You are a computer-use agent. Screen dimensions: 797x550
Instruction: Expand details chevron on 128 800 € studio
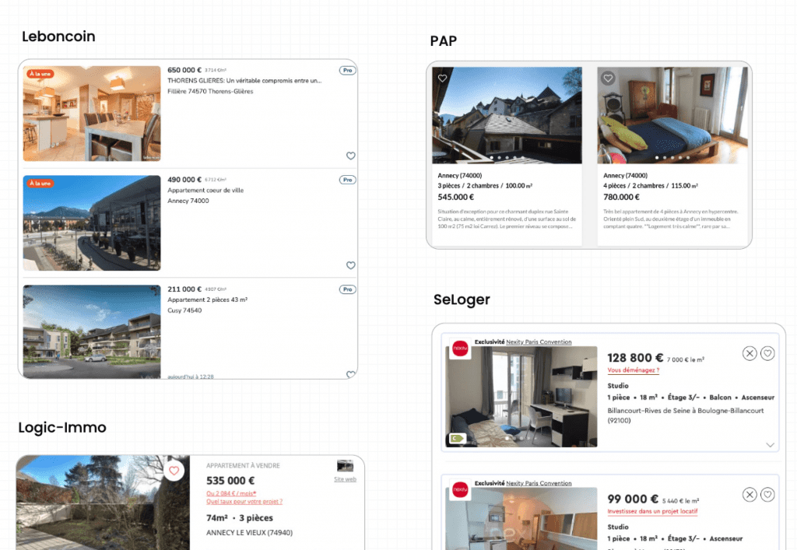tap(770, 445)
